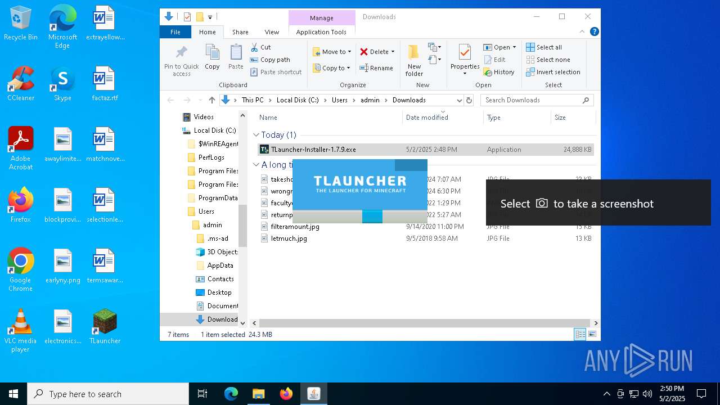The width and height of the screenshot is (720, 405).
Task: Click the Edit command
Action: (x=494, y=60)
